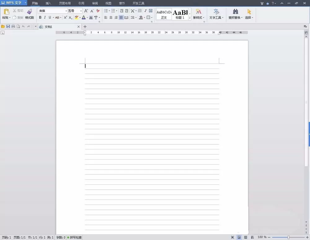The height and width of the screenshot is (240, 310).
Task: Activate the Format Painter (格式刷) brush
Action: tap(29, 14)
